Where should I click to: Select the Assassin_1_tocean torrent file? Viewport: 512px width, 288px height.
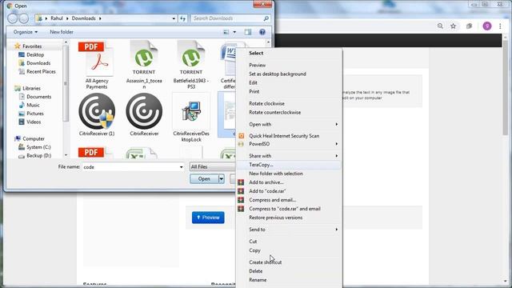(x=144, y=66)
